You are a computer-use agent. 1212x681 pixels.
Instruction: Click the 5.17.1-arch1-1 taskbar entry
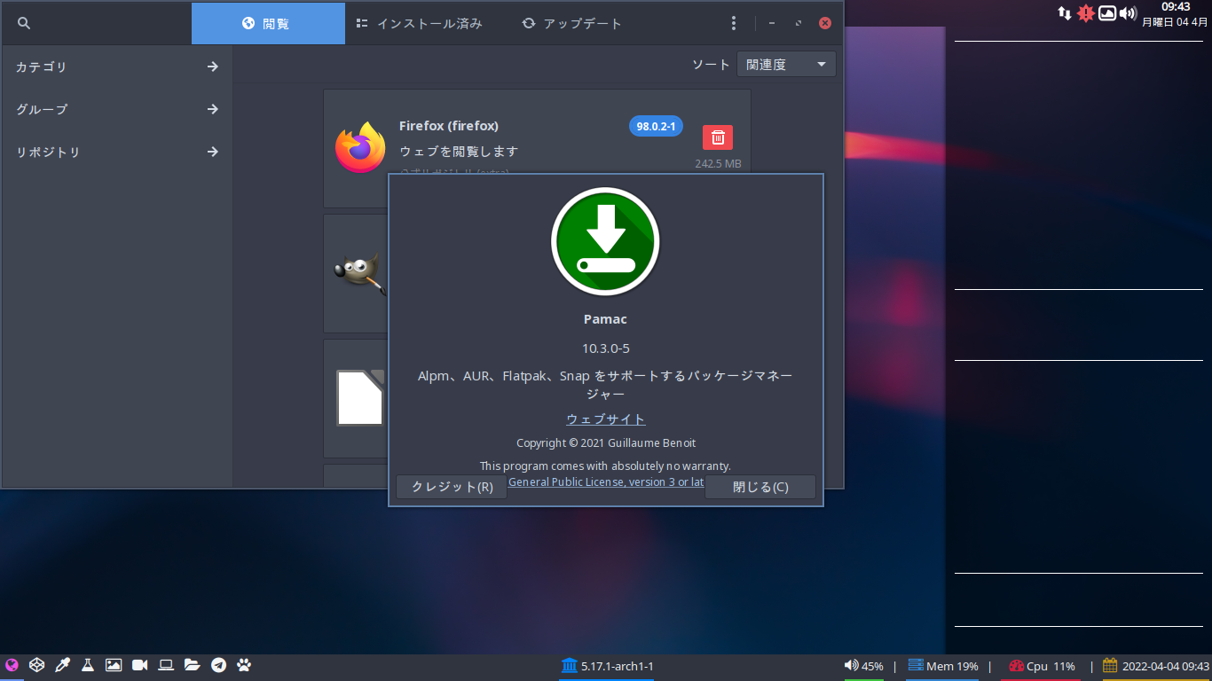point(607,666)
